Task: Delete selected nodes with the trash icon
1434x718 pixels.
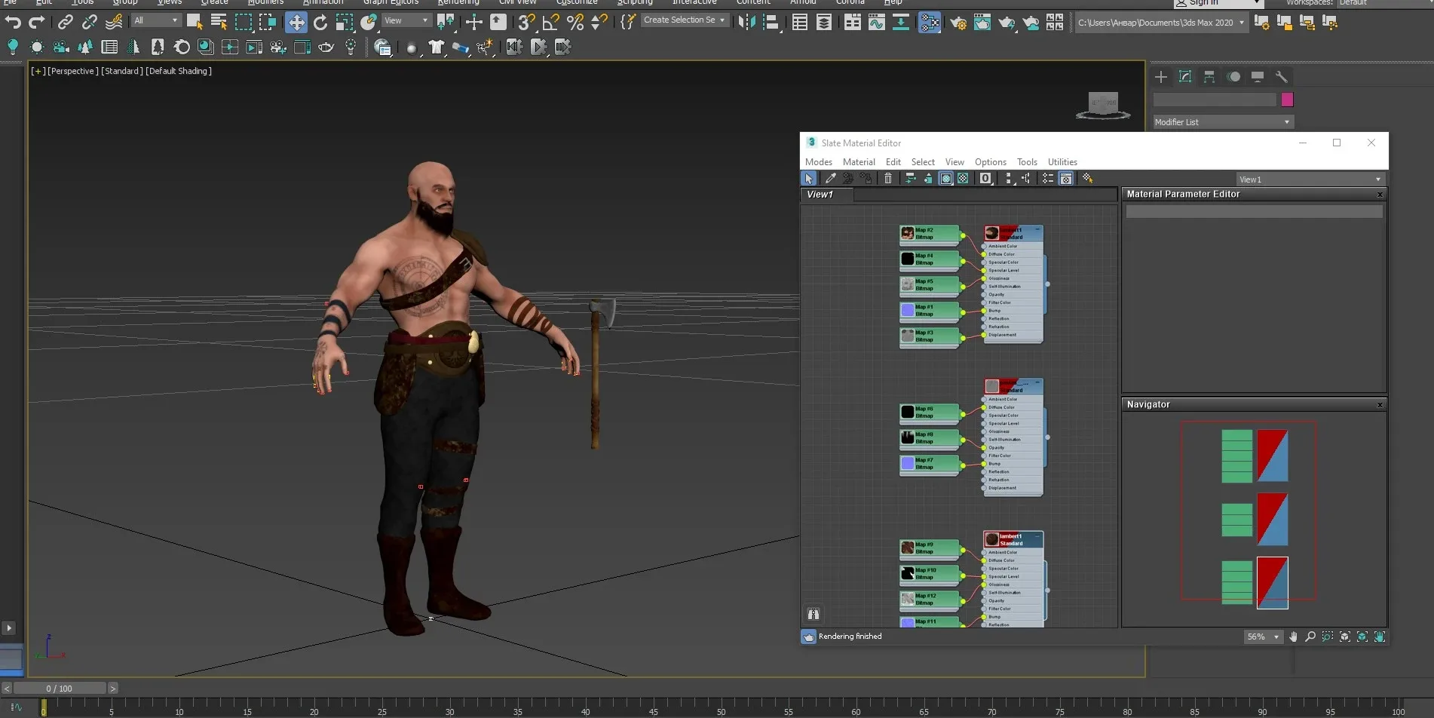Action: tap(888, 179)
